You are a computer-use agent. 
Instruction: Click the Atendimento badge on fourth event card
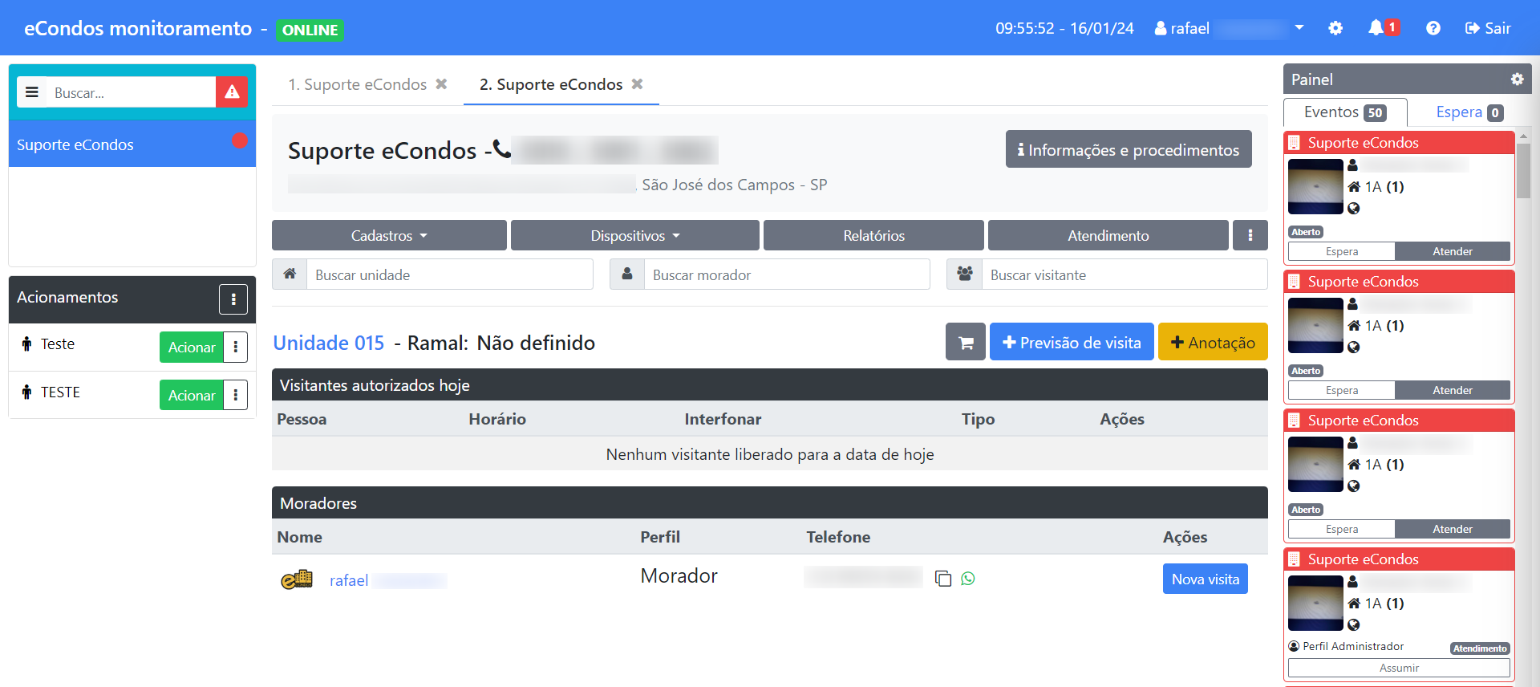point(1480,648)
